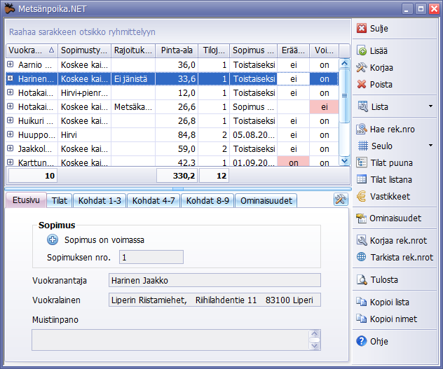The width and height of the screenshot is (443, 369).
Task: Sort by the Pinta-ala column header
Action: [177, 50]
